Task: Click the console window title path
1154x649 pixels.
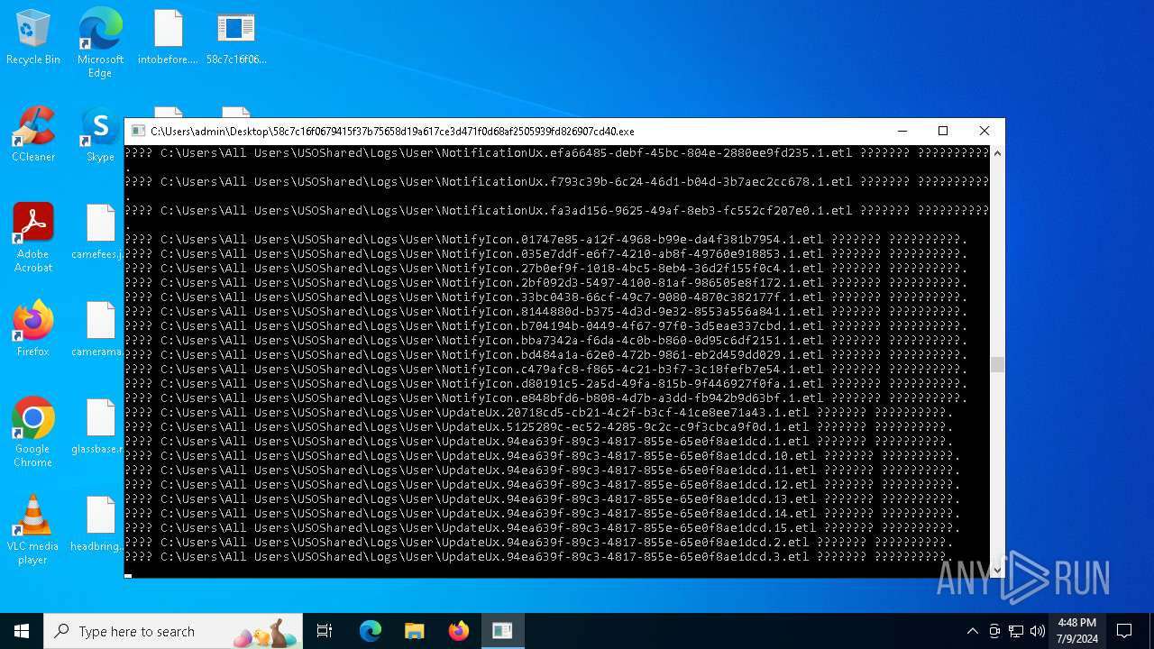Action: (x=392, y=132)
